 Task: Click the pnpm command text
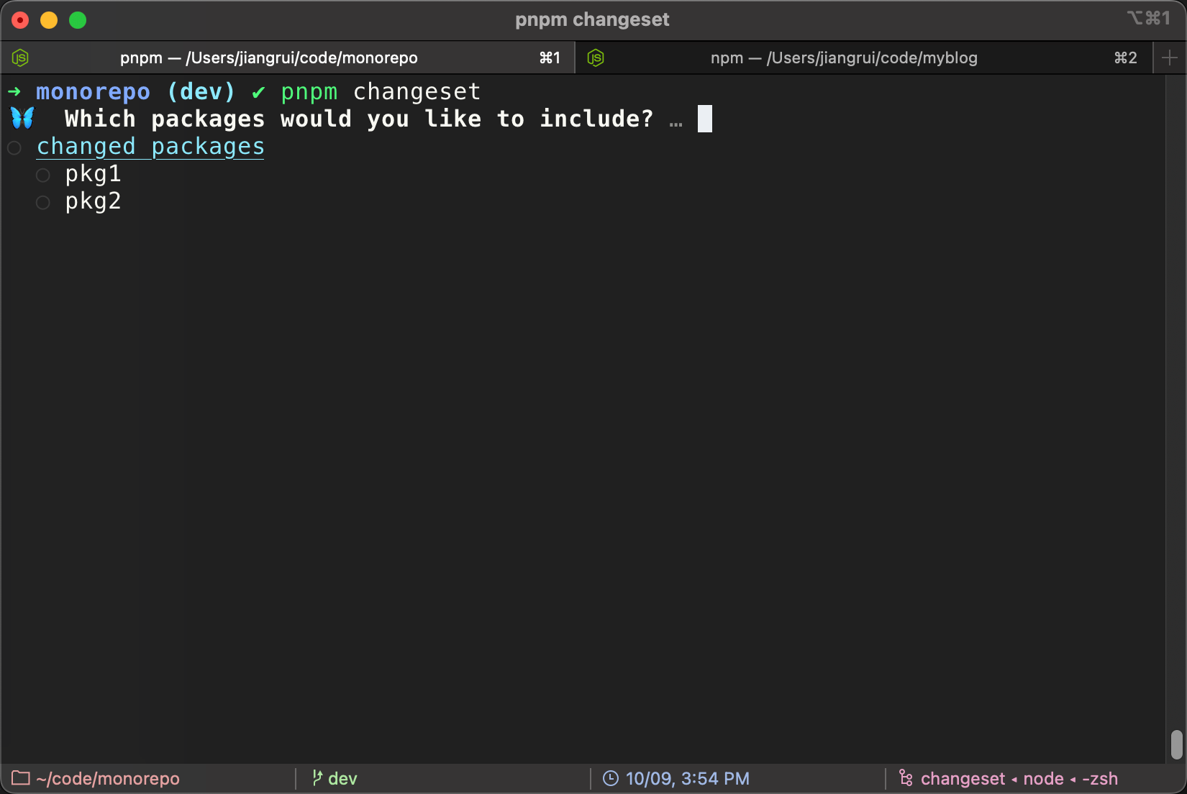(309, 92)
